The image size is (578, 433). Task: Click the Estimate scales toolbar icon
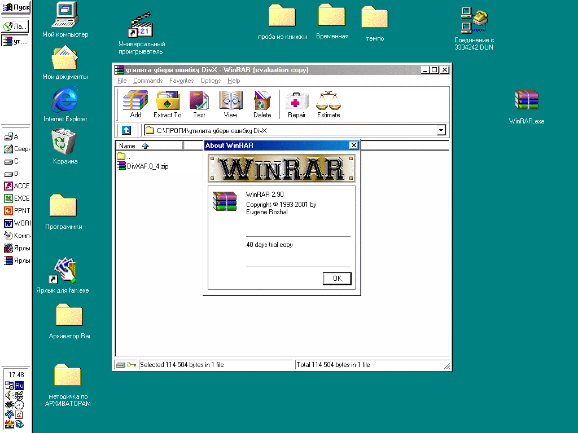[329, 104]
